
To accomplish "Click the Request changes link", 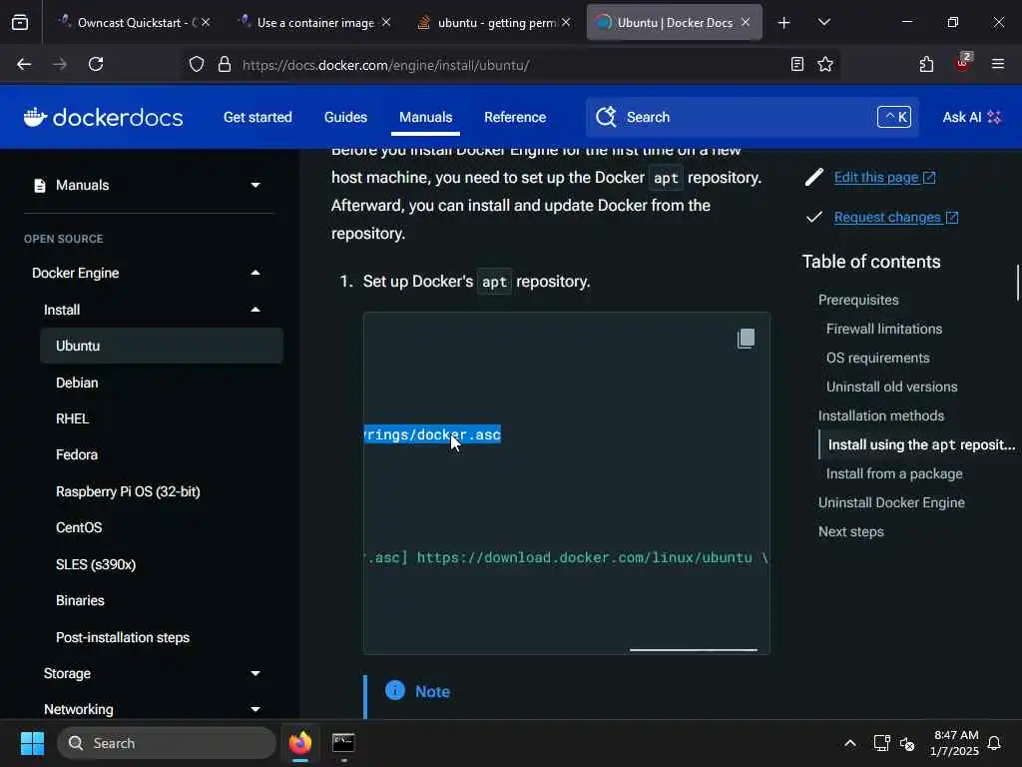I will coord(895,217).
